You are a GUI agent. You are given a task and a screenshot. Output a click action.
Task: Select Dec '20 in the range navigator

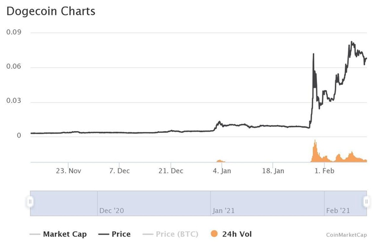[111, 211]
